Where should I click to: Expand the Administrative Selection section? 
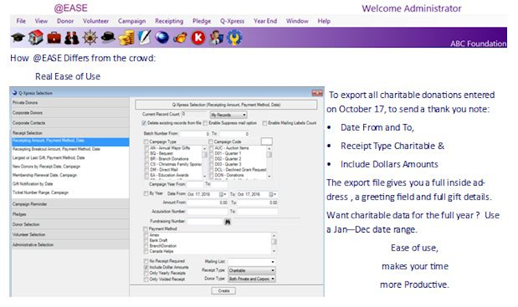(70, 245)
